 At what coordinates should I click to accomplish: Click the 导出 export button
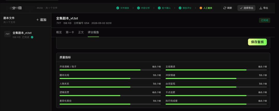tap(264, 8)
